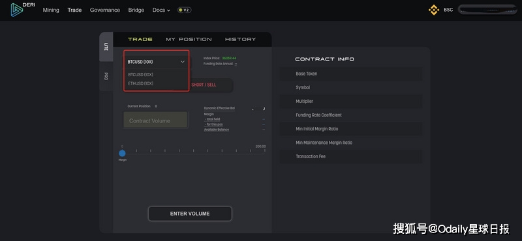This screenshot has width=522, height=241.
Task: Toggle the V2 version switch
Action: coord(184,10)
